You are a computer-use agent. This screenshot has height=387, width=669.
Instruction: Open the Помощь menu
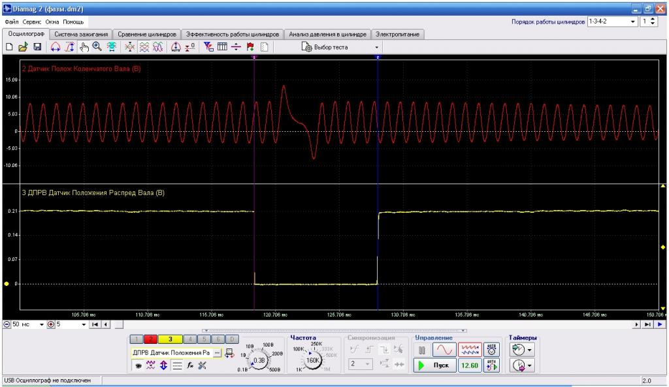pyautogui.click(x=73, y=22)
